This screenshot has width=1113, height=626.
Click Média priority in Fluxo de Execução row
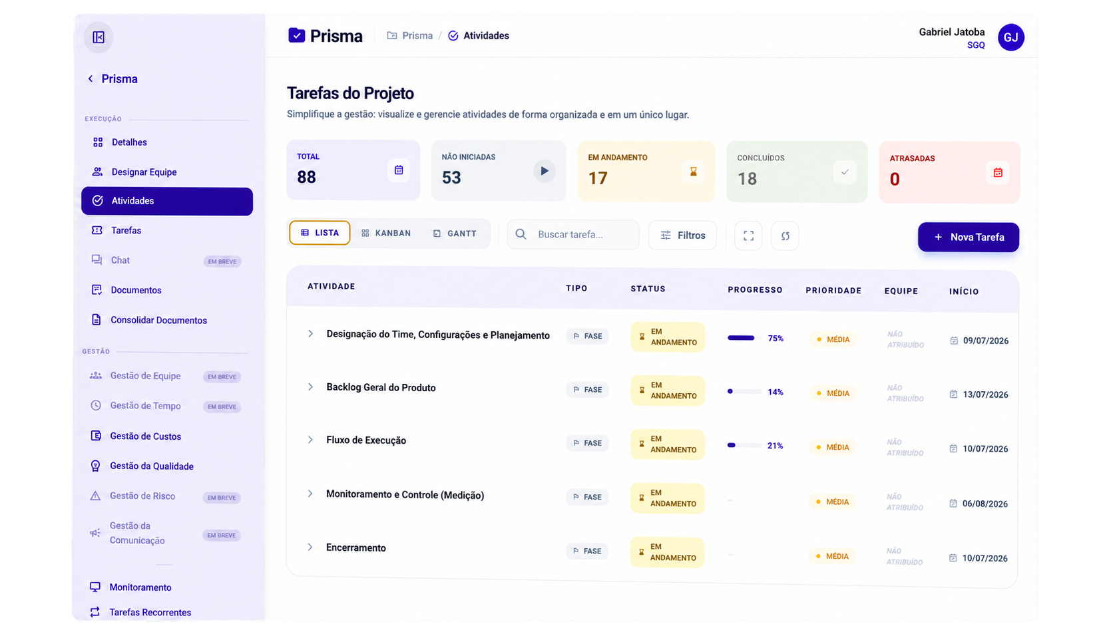tap(832, 447)
